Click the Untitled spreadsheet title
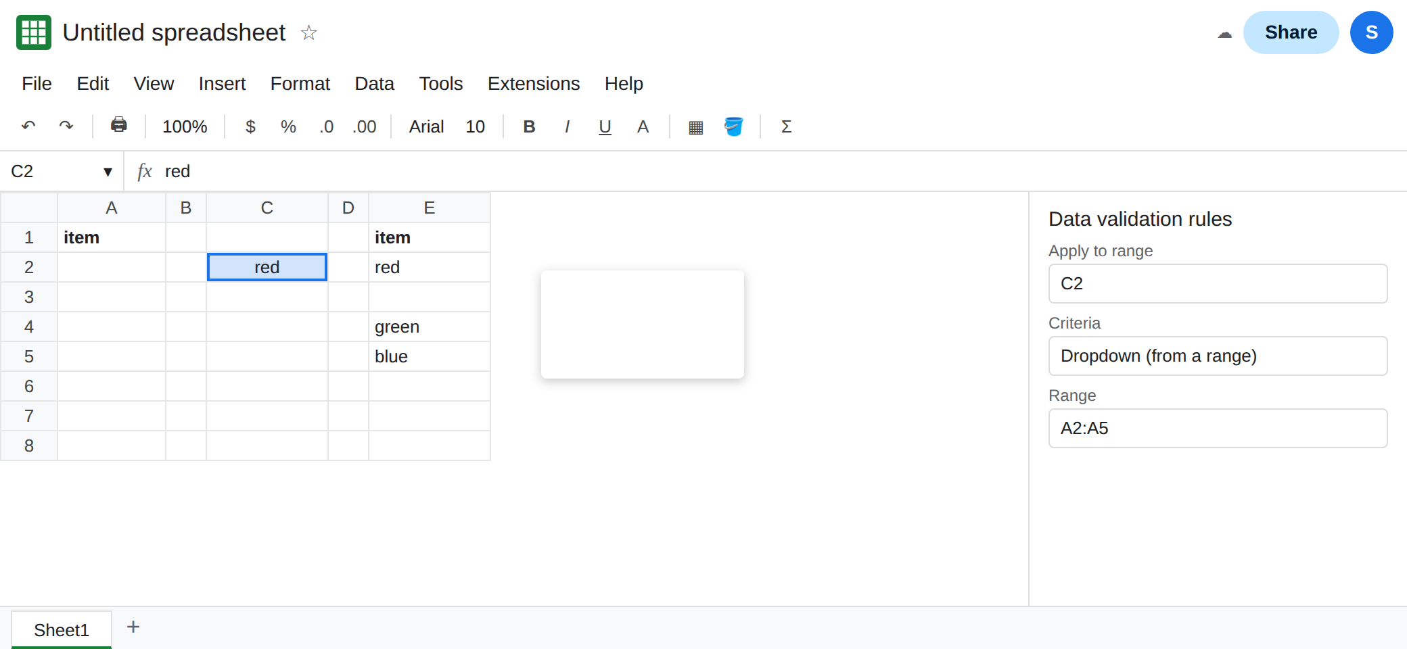 (174, 32)
